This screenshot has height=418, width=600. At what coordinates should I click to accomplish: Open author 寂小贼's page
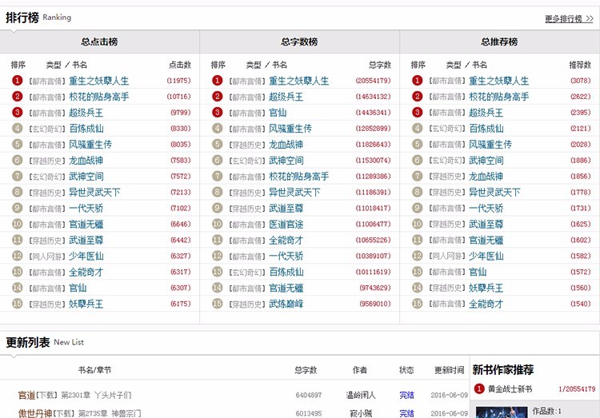[x=361, y=413]
